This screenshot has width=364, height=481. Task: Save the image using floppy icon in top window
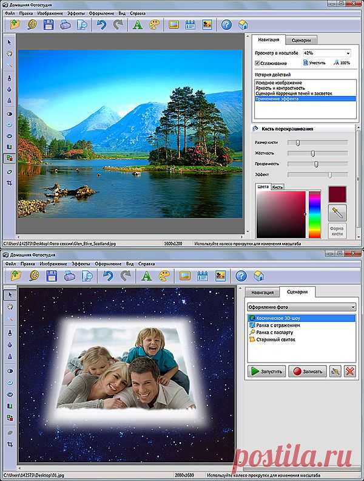pos(49,24)
